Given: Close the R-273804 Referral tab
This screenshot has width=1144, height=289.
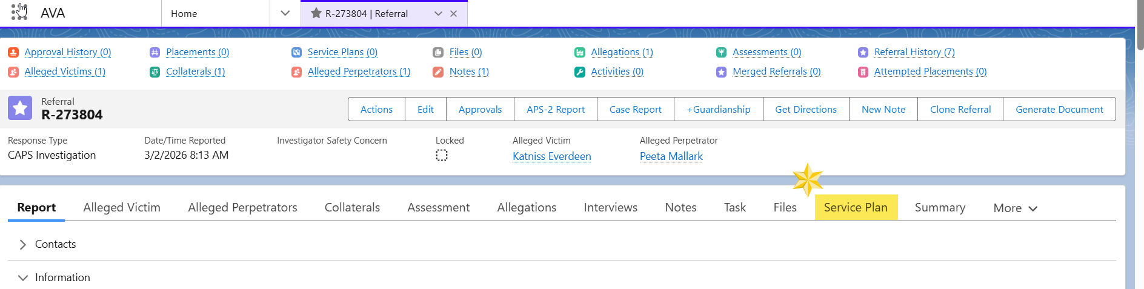Looking at the screenshot, I should pyautogui.click(x=453, y=13).
